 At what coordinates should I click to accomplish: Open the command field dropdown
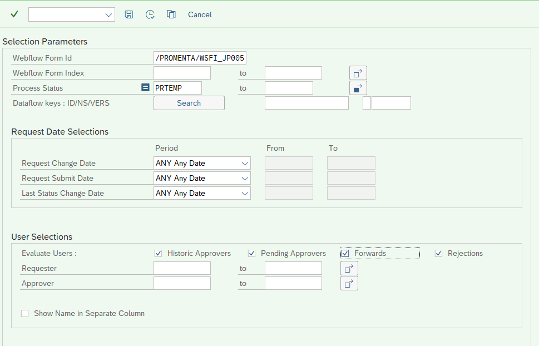[x=108, y=15]
